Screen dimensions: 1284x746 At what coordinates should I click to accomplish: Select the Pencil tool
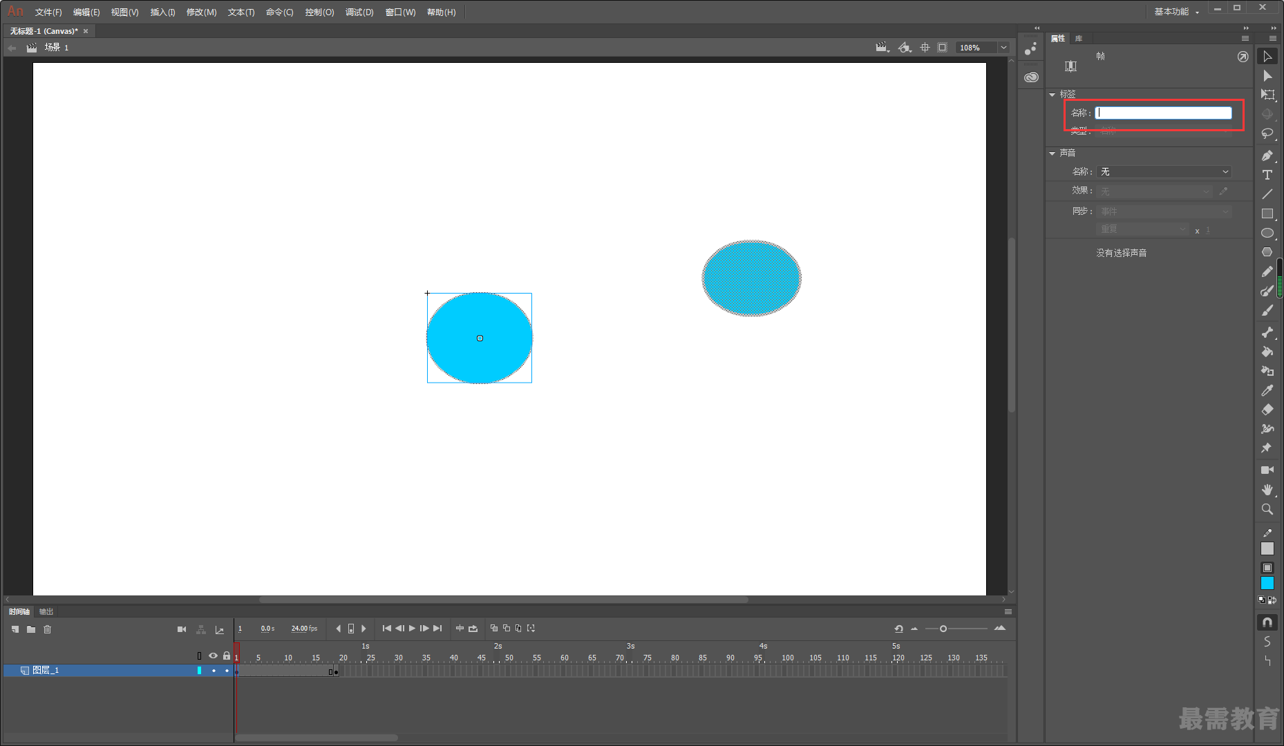(1267, 271)
